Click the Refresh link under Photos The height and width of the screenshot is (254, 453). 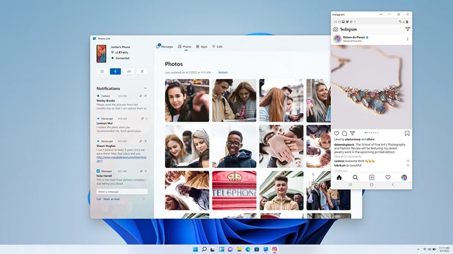(223, 72)
